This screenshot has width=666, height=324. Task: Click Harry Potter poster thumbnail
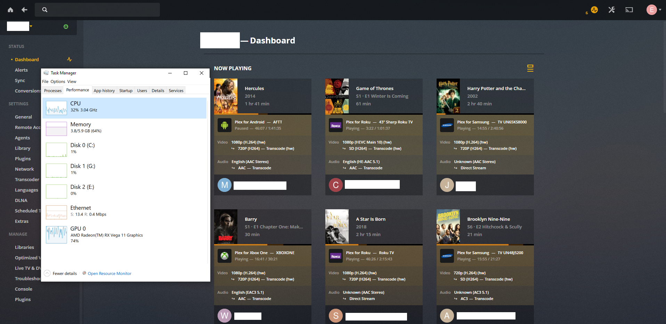[448, 96]
